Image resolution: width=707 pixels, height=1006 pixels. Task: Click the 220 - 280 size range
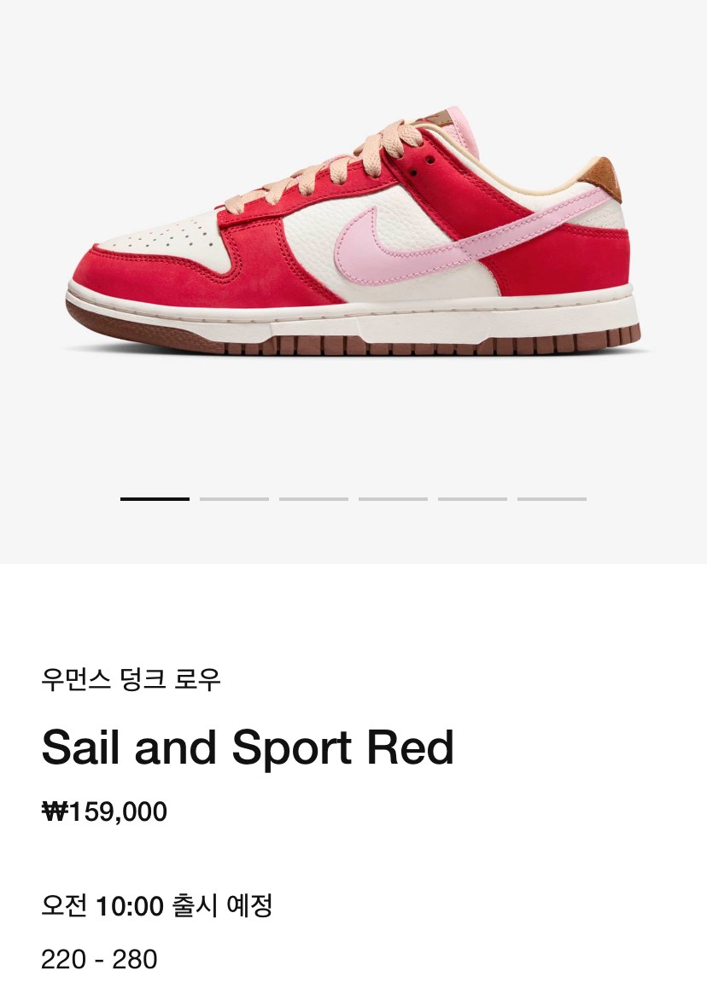click(99, 959)
